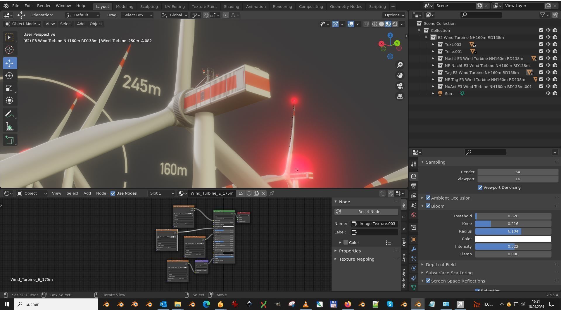Screen dimensions: 561x310
Task: Click the Reset Node button
Action: pos(366,212)
